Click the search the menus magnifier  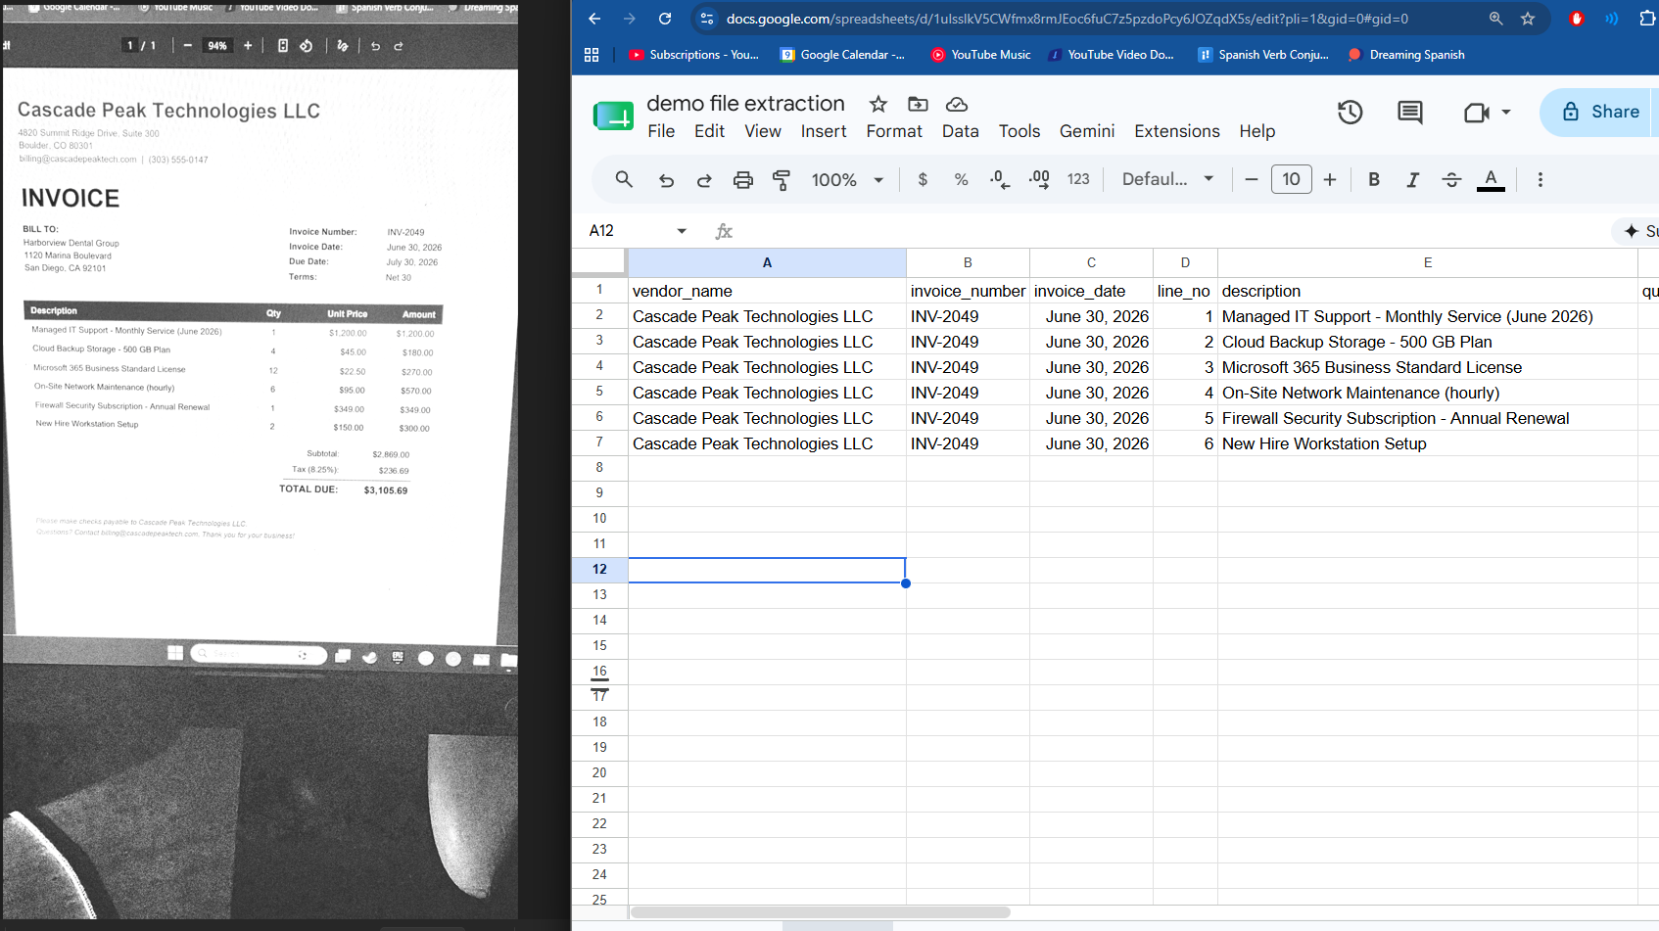624,179
